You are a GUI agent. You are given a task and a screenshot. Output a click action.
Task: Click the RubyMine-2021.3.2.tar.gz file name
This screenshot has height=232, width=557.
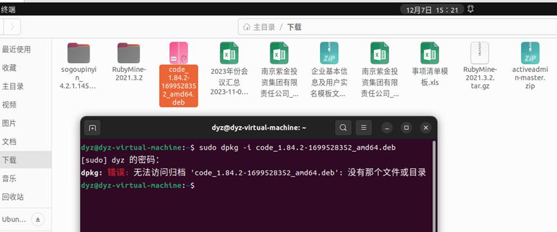[480, 78]
